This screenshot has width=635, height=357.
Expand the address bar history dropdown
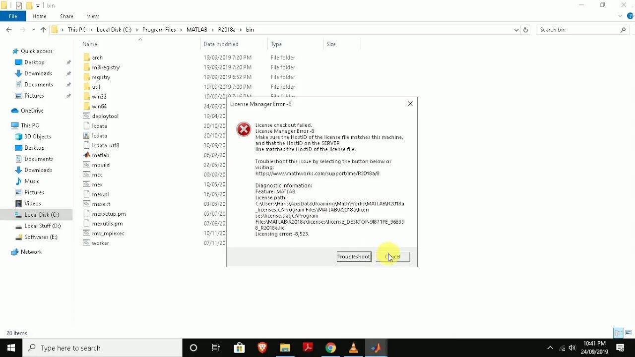[516, 30]
